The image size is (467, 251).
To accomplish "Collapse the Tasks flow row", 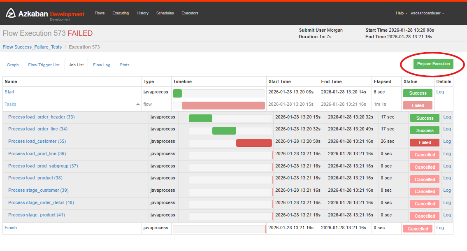I will click(x=138, y=105).
